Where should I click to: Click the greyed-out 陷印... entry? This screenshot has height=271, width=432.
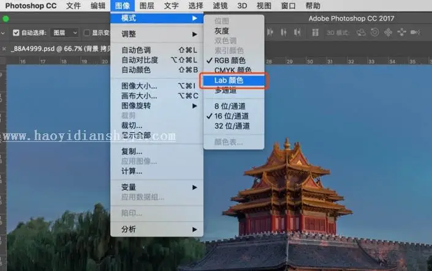(x=157, y=213)
